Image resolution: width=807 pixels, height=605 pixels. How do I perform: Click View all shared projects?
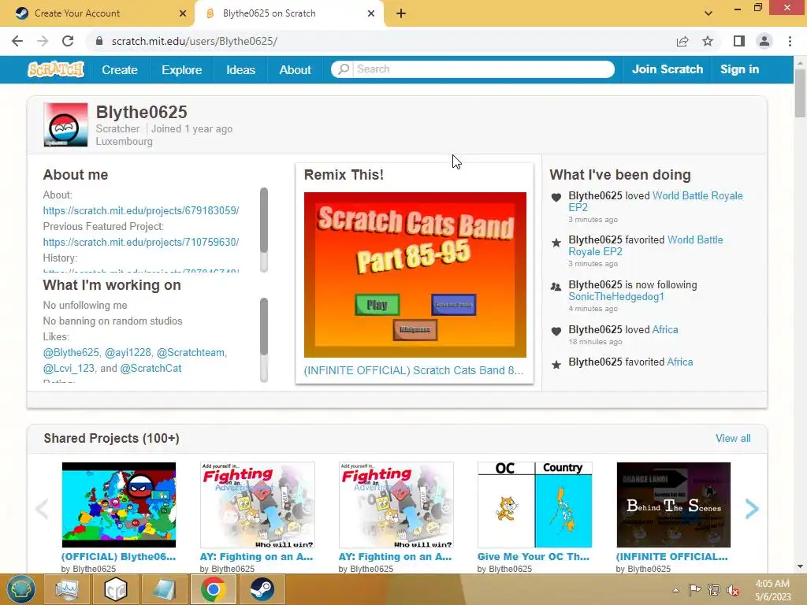click(733, 438)
